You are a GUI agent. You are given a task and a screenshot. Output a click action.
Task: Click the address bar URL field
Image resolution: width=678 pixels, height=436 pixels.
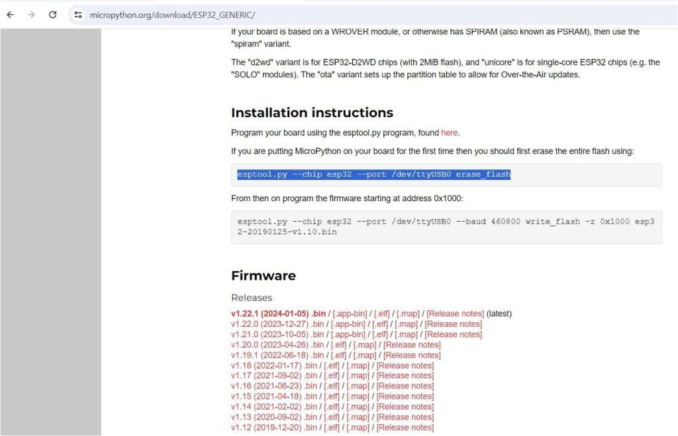(x=265, y=15)
